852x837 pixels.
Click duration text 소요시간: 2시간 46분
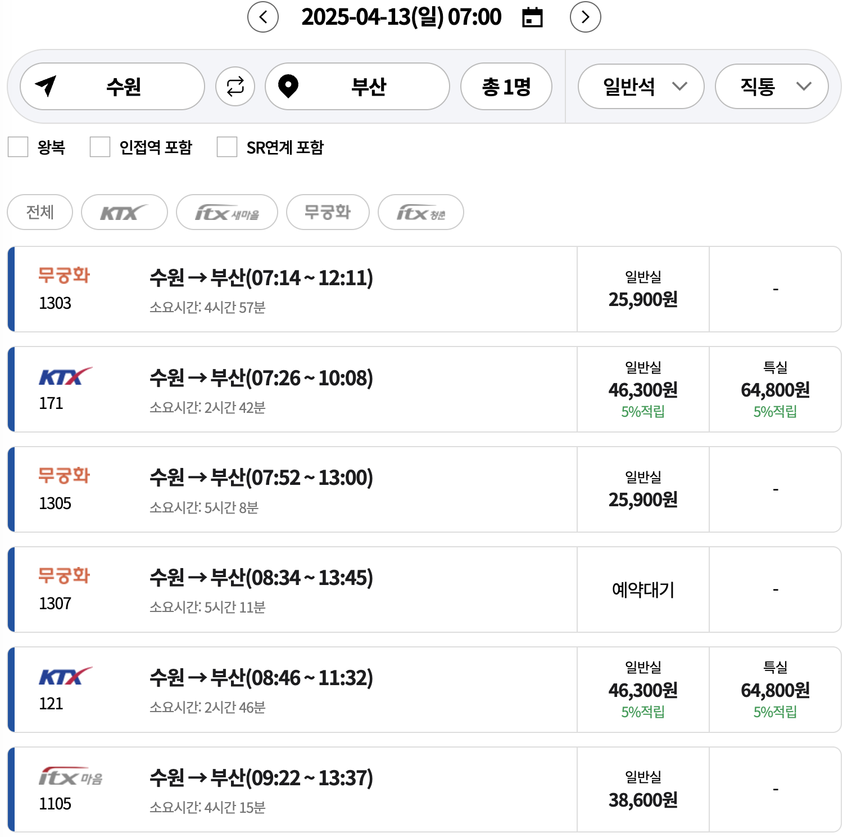click(x=207, y=707)
